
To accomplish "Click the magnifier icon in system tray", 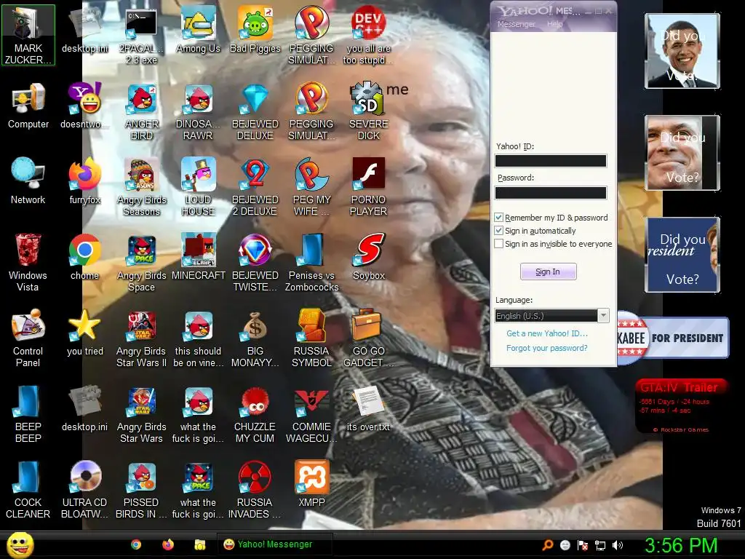I will 547,545.
